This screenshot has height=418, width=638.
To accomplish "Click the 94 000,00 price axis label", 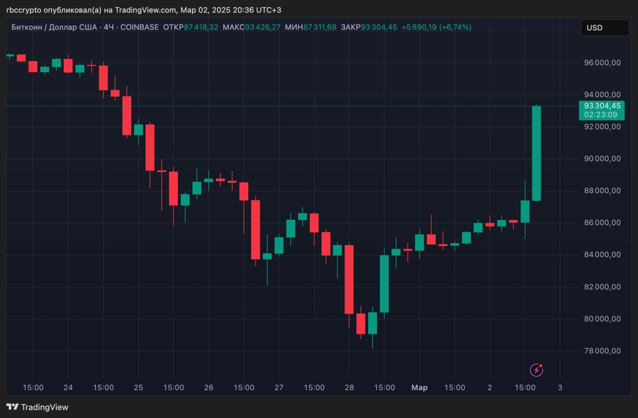I will (602, 95).
